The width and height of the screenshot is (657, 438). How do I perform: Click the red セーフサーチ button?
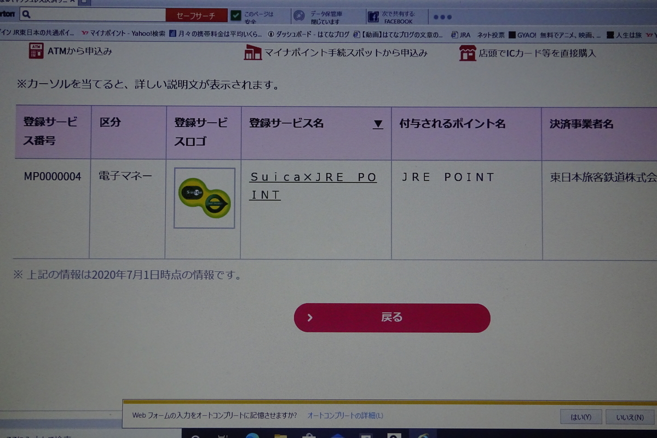click(195, 15)
